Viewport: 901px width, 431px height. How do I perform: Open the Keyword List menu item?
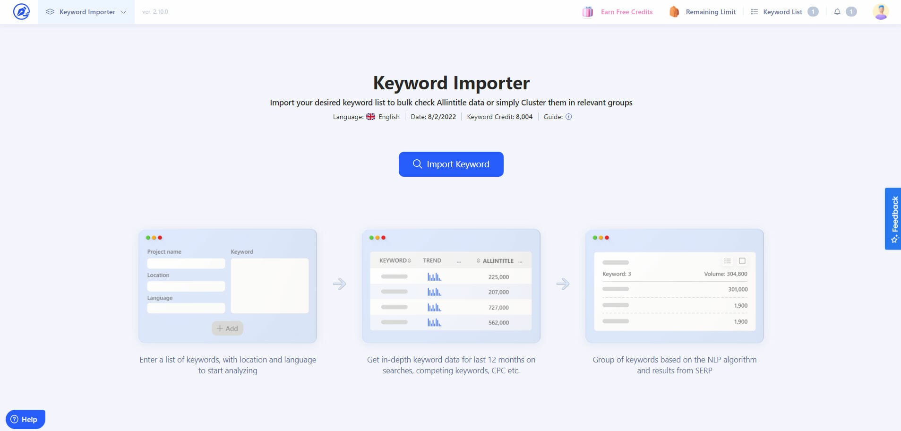[782, 12]
